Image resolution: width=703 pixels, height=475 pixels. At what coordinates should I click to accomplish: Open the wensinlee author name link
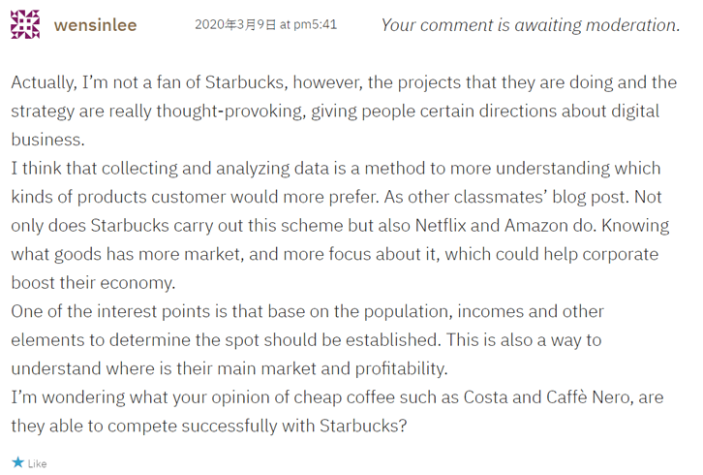96,25
